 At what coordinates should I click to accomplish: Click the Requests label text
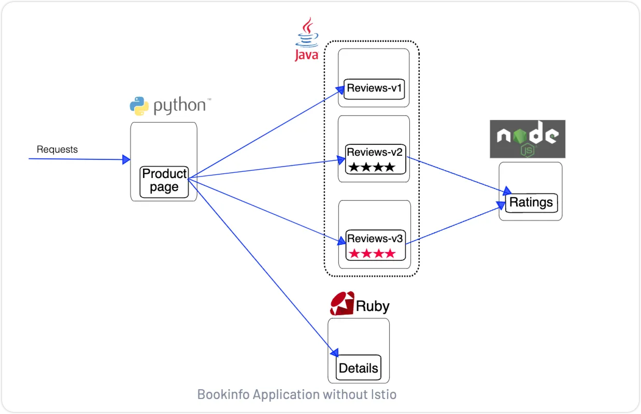click(57, 150)
